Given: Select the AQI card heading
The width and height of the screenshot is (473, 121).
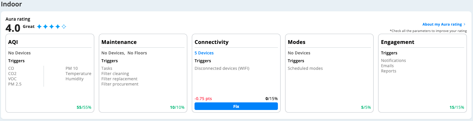Looking at the screenshot, I should 13,42.
